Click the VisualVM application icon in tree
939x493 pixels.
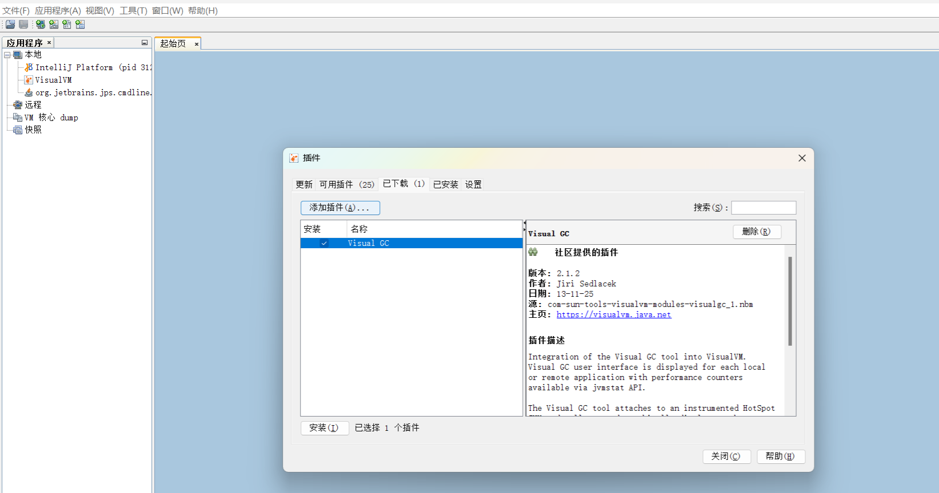[29, 80]
